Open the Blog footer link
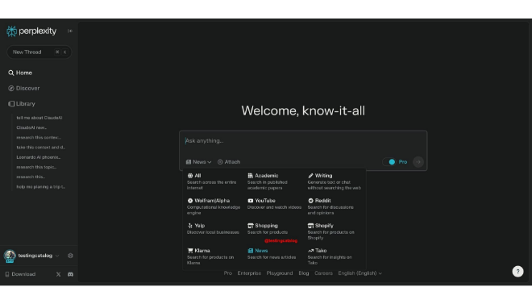Viewport: 532px width, 304px height. coord(304,273)
